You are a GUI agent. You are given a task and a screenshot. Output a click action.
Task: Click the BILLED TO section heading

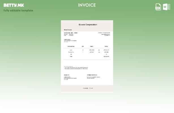point(67,75)
